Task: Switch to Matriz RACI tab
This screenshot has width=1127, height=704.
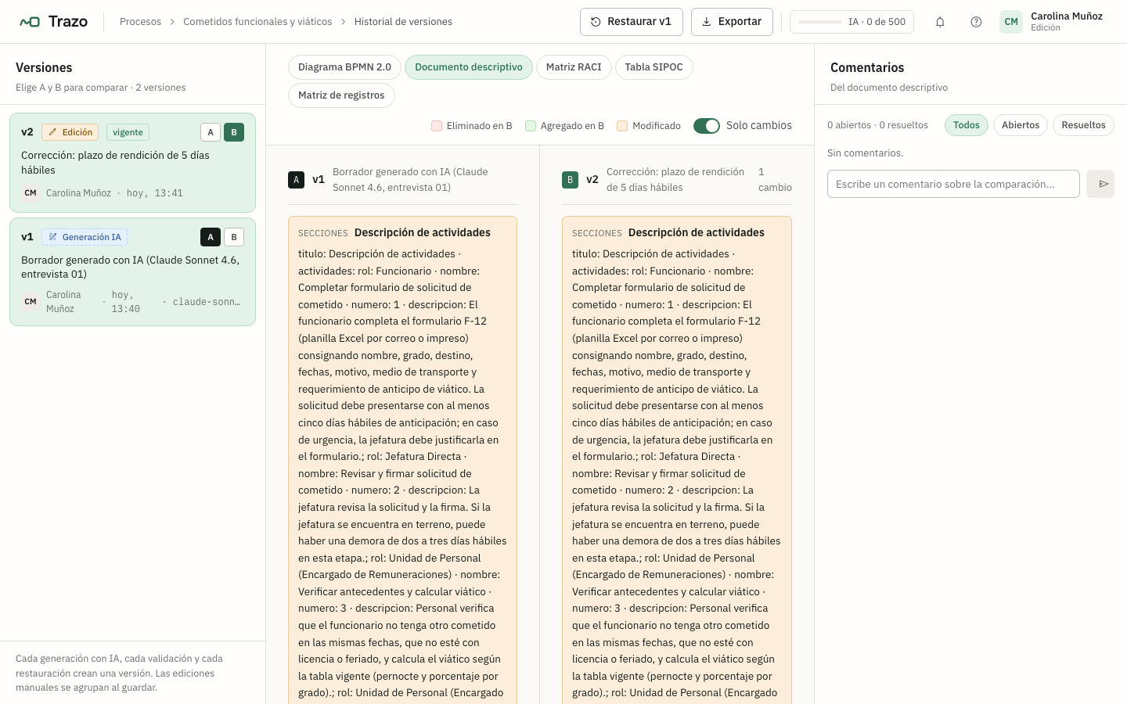Action: tap(574, 67)
